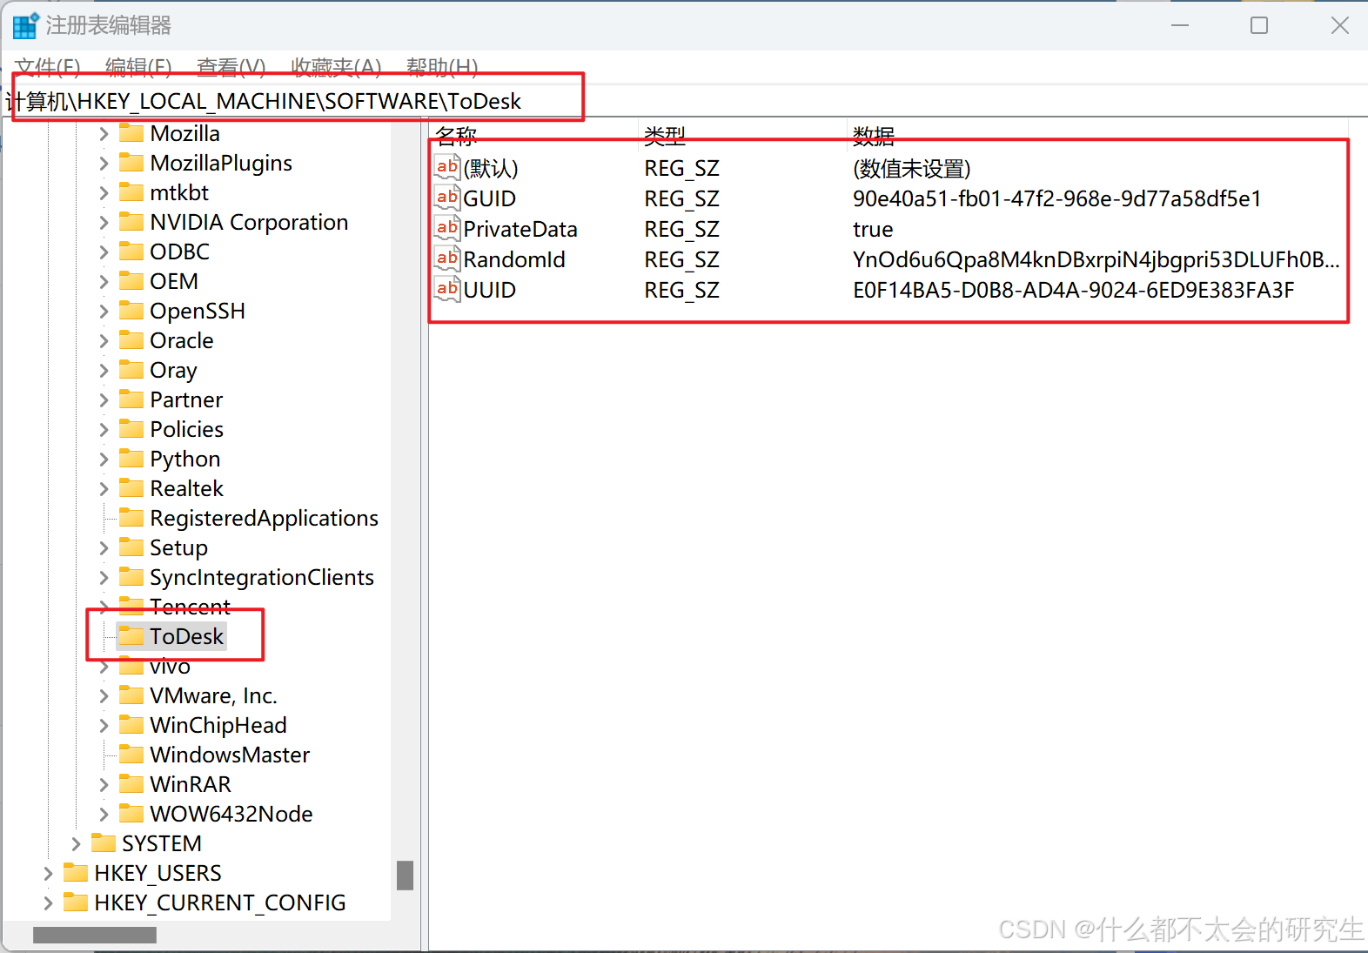The image size is (1368, 953).
Task: Click the UUID data E0F14BA5-D0B8-AD4A-9024-6ED9E383FA3F
Action: 1073,290
